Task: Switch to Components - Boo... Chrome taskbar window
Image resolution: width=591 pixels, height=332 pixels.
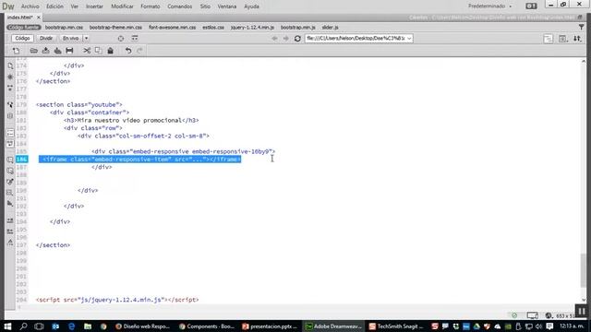Action: 207,326
